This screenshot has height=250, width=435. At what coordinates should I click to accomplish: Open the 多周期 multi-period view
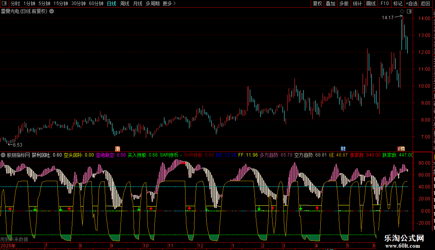coord(152,3)
